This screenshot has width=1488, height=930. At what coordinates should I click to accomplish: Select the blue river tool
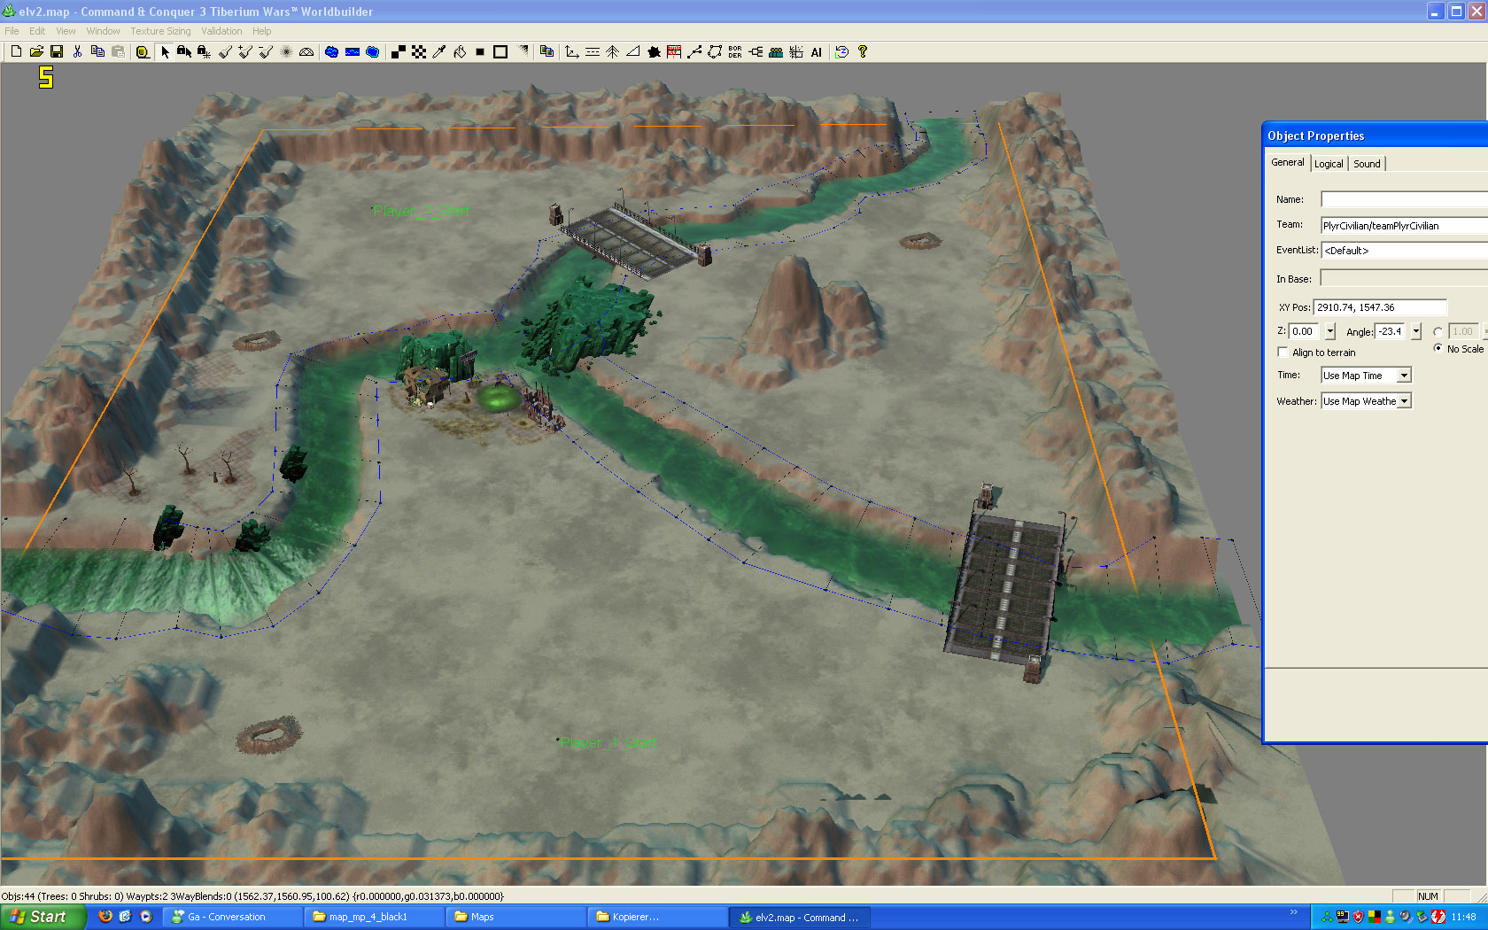click(x=352, y=51)
